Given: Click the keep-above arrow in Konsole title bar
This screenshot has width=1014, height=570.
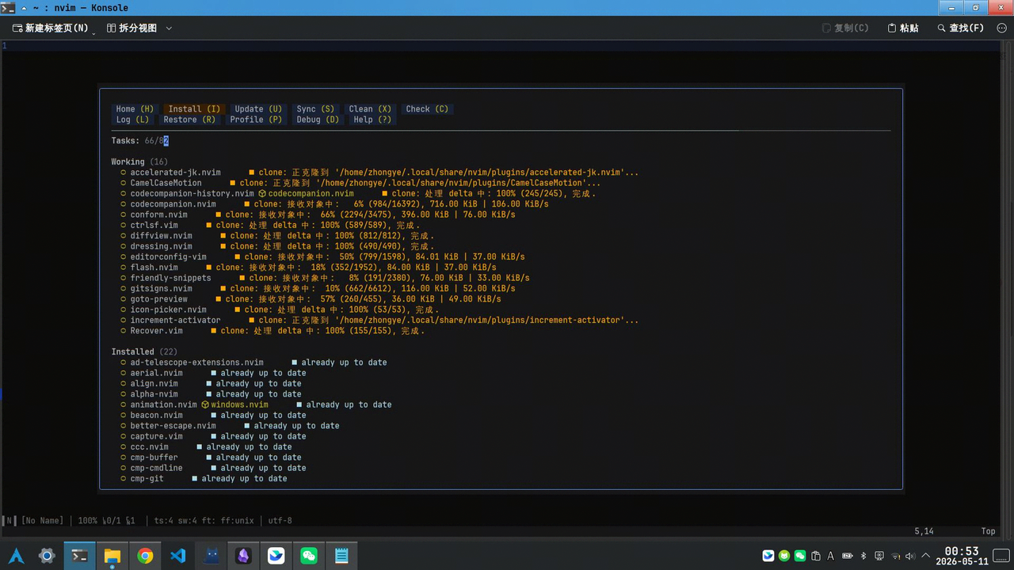Looking at the screenshot, I should tap(24, 7).
